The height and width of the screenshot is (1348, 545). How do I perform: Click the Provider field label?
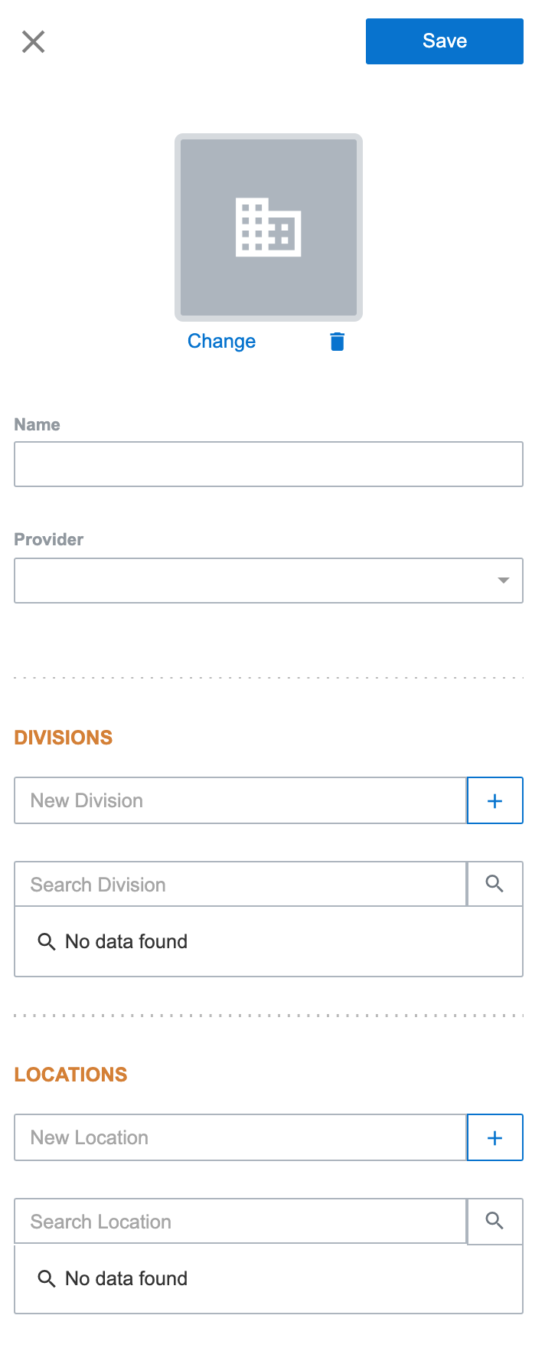[49, 539]
